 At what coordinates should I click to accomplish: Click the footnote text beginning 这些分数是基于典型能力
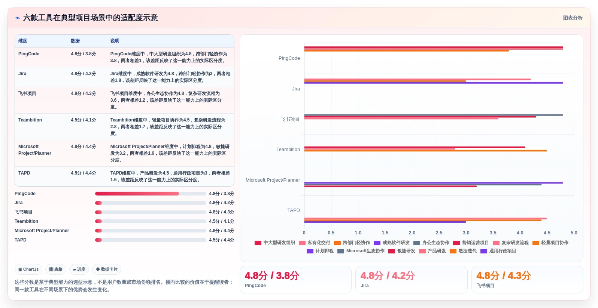(x=124, y=286)
